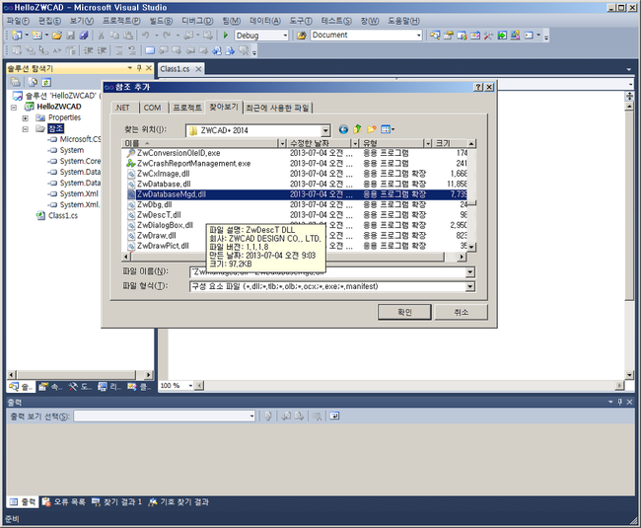Switch to the 프로젝트 tab
Viewport: 641px width, 528px height.
pyautogui.click(x=186, y=108)
